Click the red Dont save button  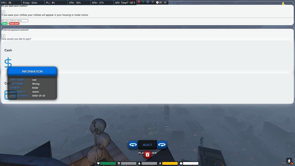(x=14, y=23)
